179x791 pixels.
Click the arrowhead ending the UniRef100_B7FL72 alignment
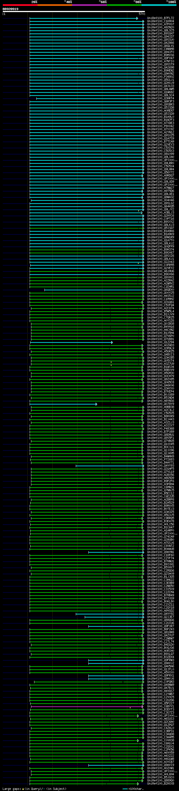[x=137, y=19]
